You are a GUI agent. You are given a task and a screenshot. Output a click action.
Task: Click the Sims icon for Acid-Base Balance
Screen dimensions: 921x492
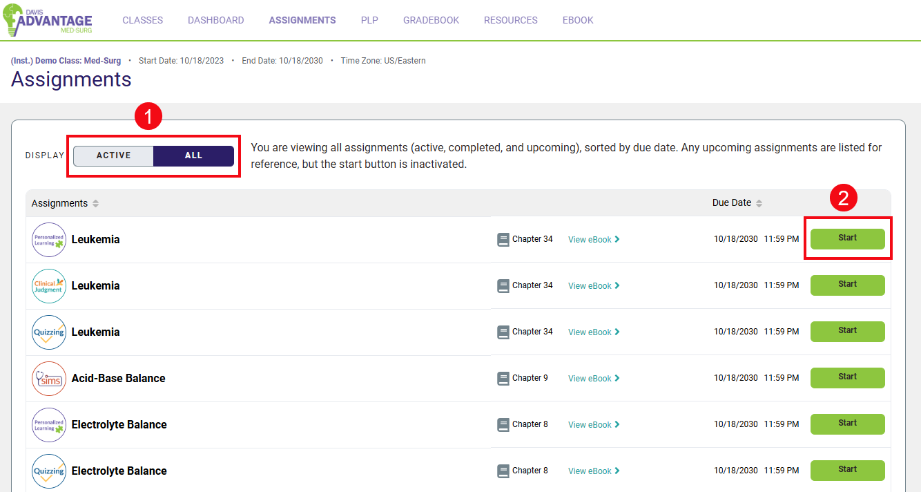pos(49,379)
